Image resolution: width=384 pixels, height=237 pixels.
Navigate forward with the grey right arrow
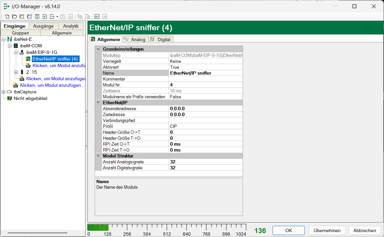105,16
